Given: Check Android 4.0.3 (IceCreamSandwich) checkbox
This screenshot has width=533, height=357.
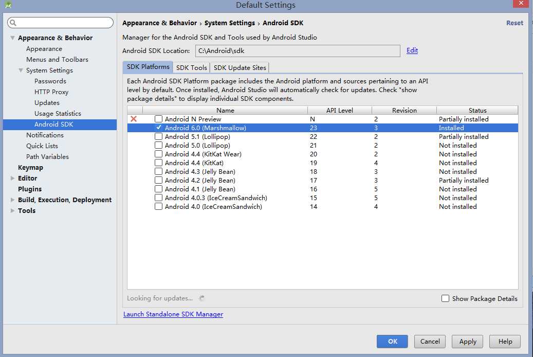Looking at the screenshot, I should click(x=158, y=198).
